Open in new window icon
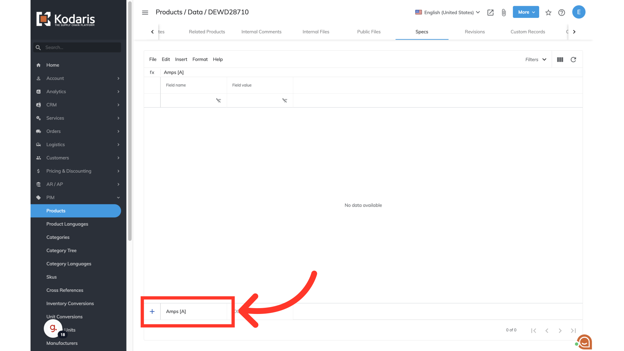Image resolution: width=624 pixels, height=351 pixels. point(490,12)
